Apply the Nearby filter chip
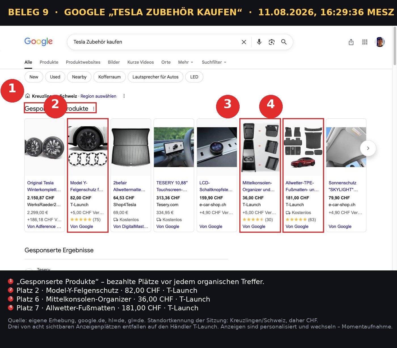Image resolution: width=397 pixels, height=348 pixels. tap(79, 77)
